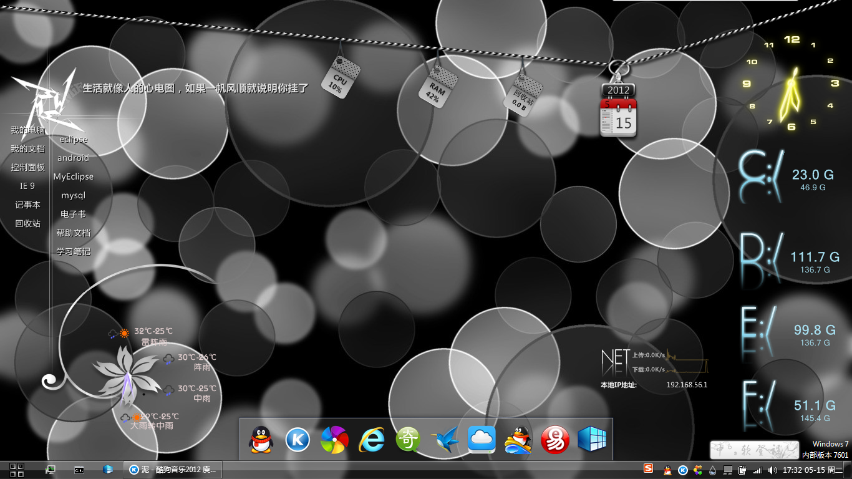
Task: Click the 2012 calendar widget showing 15
Action: (618, 111)
